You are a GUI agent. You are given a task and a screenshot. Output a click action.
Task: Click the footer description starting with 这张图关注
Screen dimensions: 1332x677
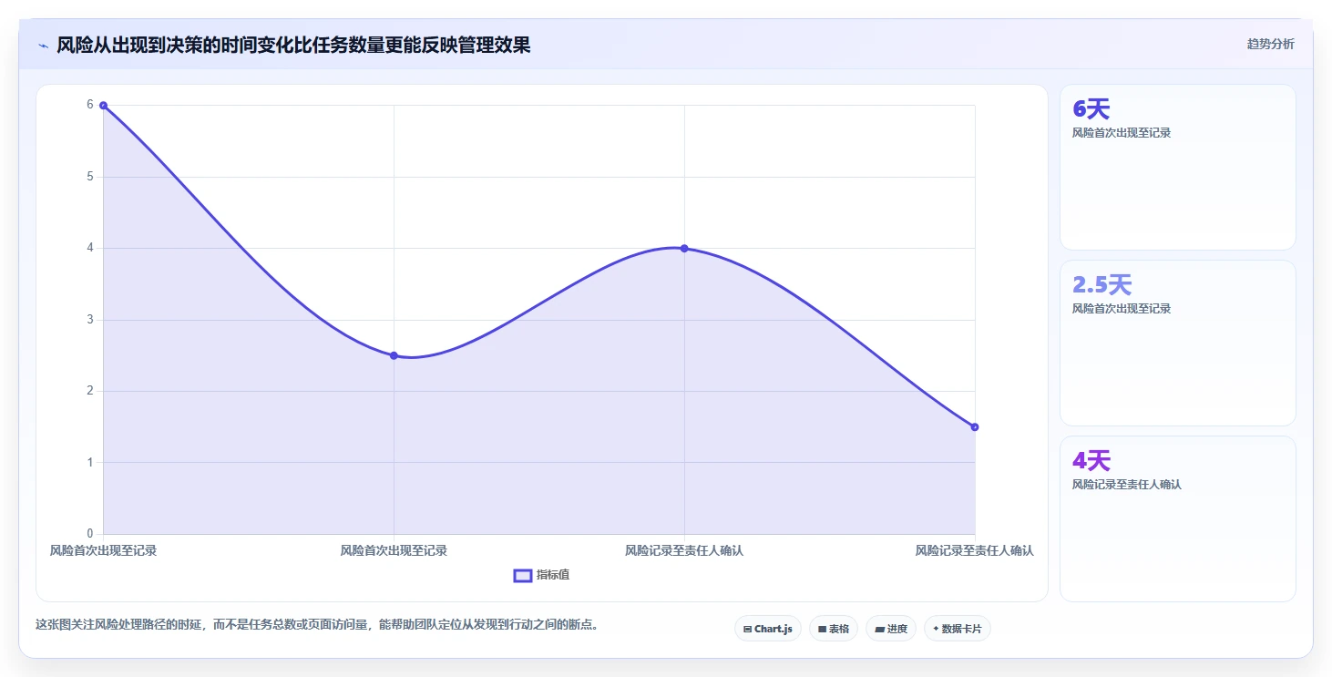pyautogui.click(x=317, y=625)
